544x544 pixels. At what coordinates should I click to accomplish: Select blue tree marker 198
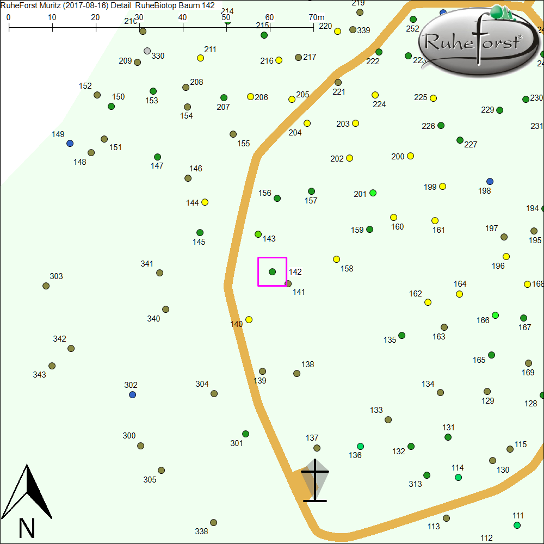[490, 181]
